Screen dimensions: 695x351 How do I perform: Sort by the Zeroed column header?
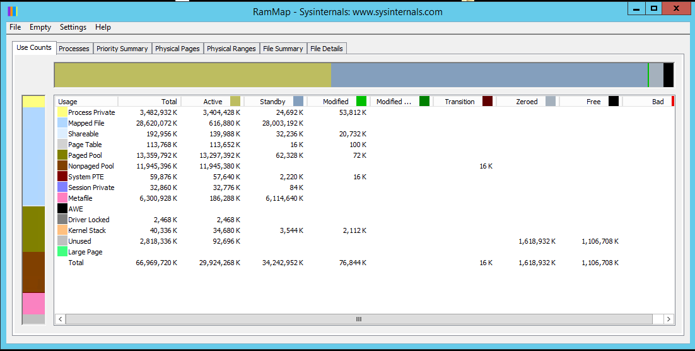[x=527, y=102]
